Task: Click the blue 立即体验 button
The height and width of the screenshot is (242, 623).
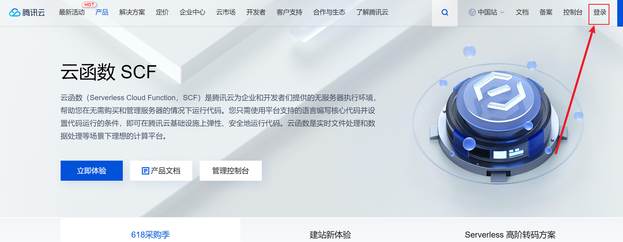Action: point(92,171)
